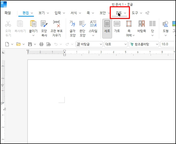Click the Shapes (도형) icon
This screenshot has height=144, width=176.
(x=165, y=24)
